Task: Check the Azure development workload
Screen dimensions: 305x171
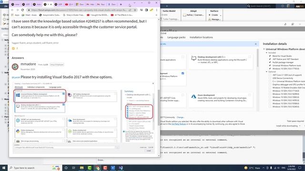Action: pyautogui.click(x=250, y=95)
